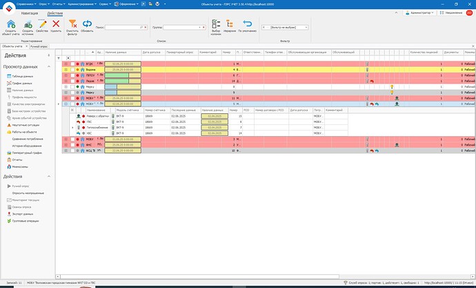Tick the checkbox in the ФНС row

point(72,145)
